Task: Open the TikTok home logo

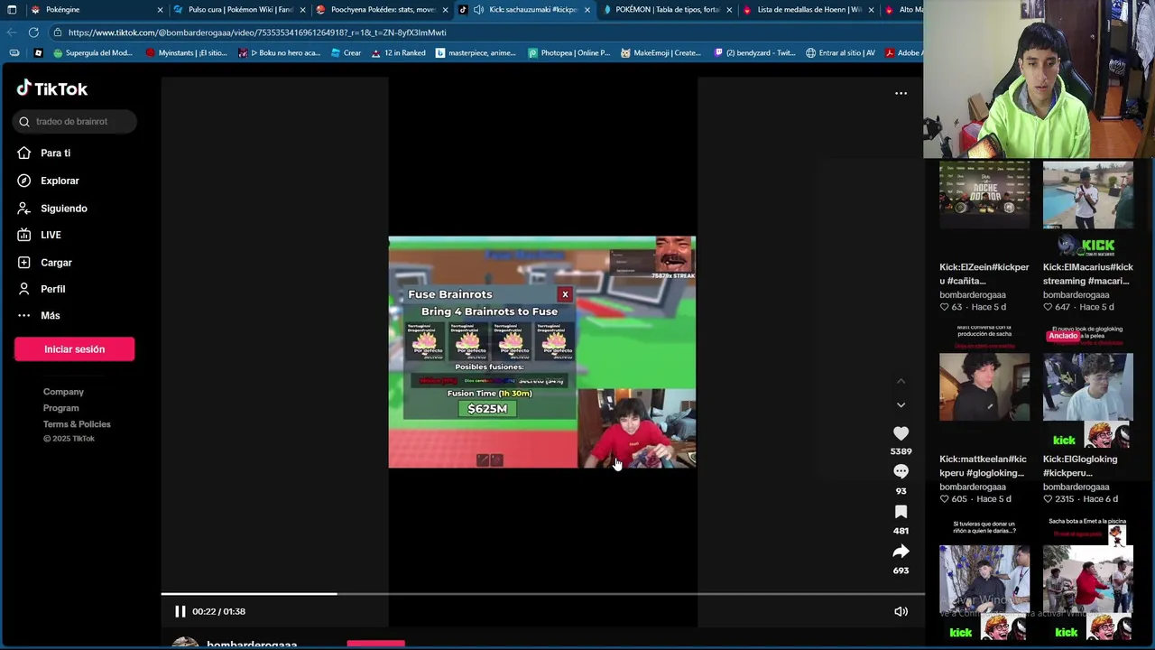Action: click(52, 88)
